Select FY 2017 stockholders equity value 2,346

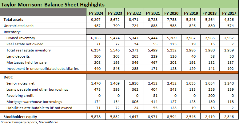pyautogui.click(x=229, y=117)
